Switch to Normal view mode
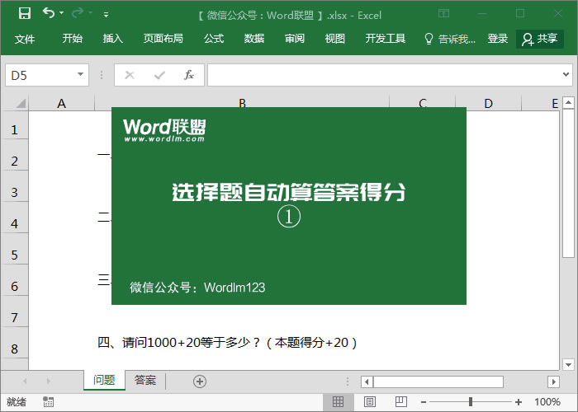The width and height of the screenshot is (578, 412). [x=338, y=402]
